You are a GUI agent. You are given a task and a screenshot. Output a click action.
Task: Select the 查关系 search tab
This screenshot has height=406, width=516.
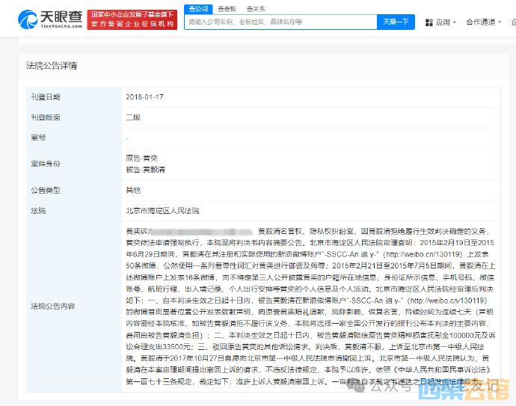[255, 8]
